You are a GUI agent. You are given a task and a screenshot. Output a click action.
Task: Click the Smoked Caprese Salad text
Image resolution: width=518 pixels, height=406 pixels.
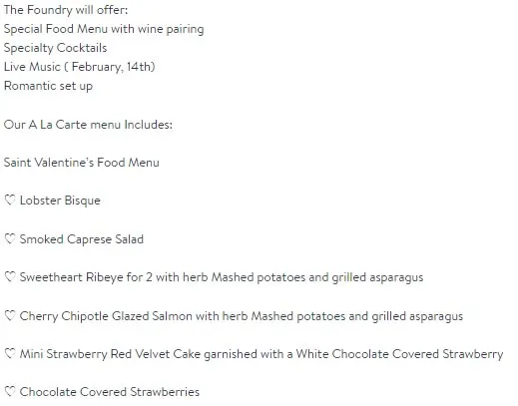82,239
